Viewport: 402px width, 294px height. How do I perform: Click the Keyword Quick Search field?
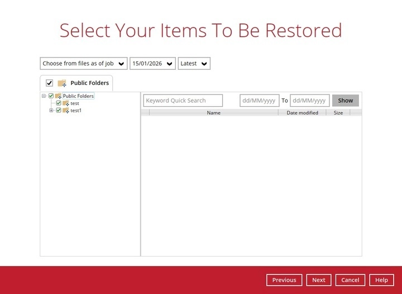pos(183,101)
